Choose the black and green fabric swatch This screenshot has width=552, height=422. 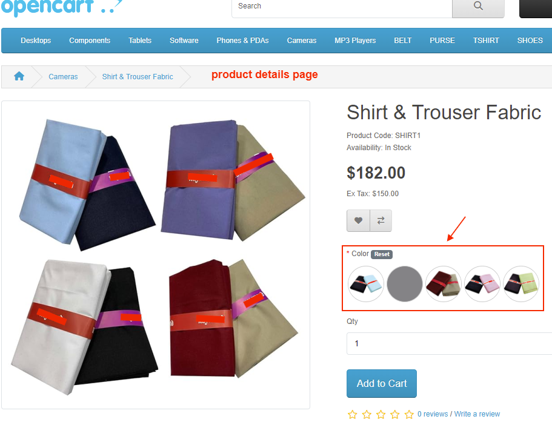[x=521, y=284]
